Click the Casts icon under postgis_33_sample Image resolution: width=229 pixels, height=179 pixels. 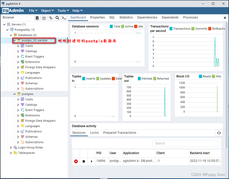[x=23, y=46]
